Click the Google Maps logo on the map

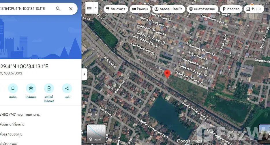tap(189, 141)
